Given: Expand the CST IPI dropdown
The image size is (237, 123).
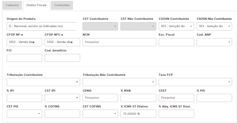Looking at the screenshot, I should point(62,98).
